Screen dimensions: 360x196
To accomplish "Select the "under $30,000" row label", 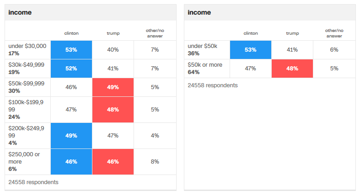I will coord(27,46).
